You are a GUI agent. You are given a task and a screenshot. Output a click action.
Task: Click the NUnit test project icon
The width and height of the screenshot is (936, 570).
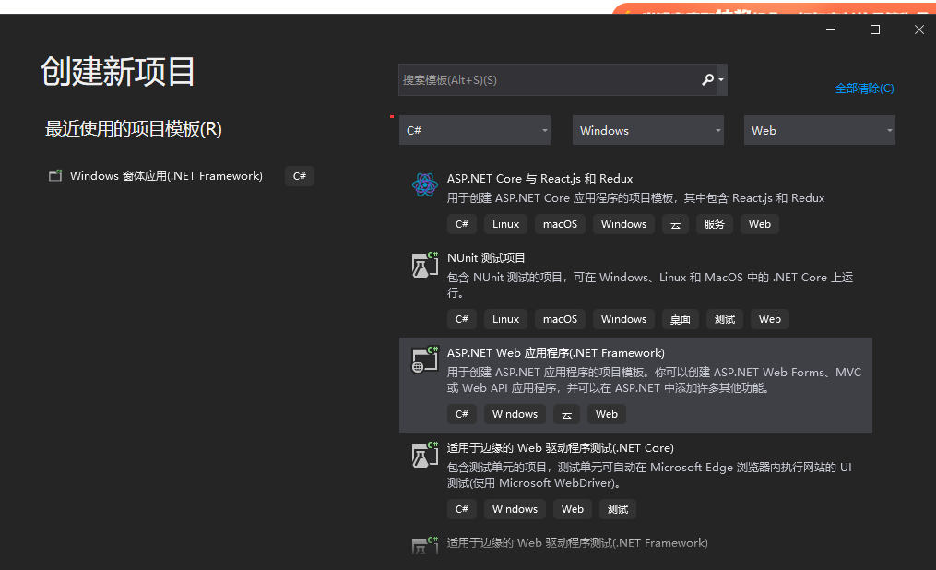[424, 265]
